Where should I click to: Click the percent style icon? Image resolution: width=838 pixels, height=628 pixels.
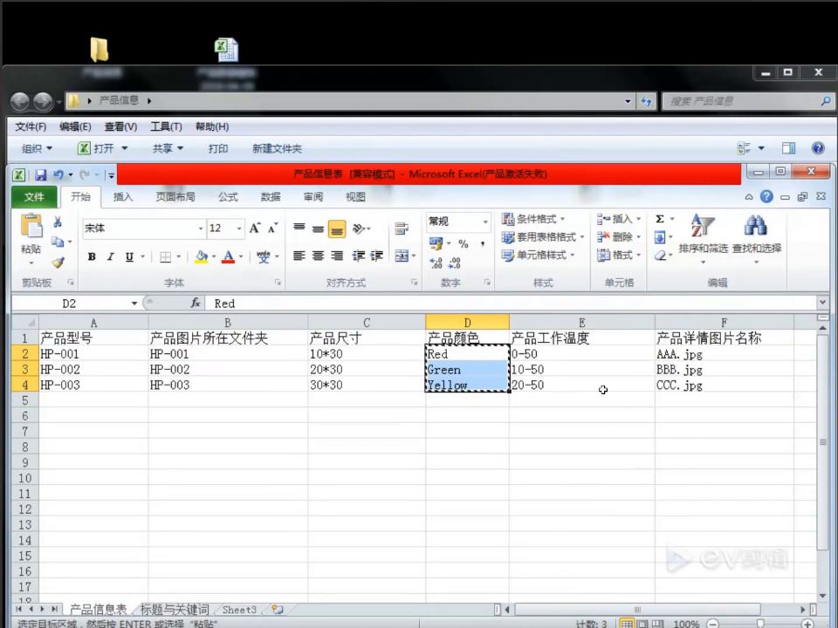464,244
